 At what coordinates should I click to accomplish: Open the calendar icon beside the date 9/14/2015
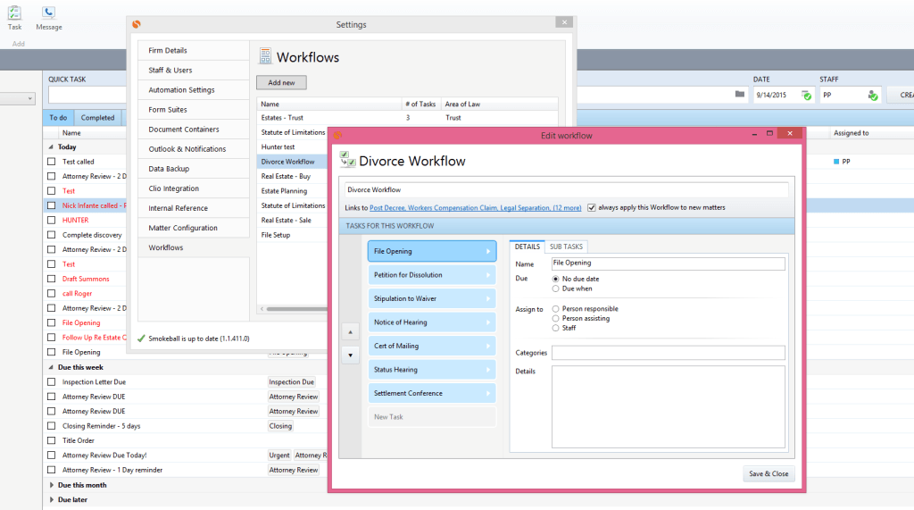(x=806, y=95)
